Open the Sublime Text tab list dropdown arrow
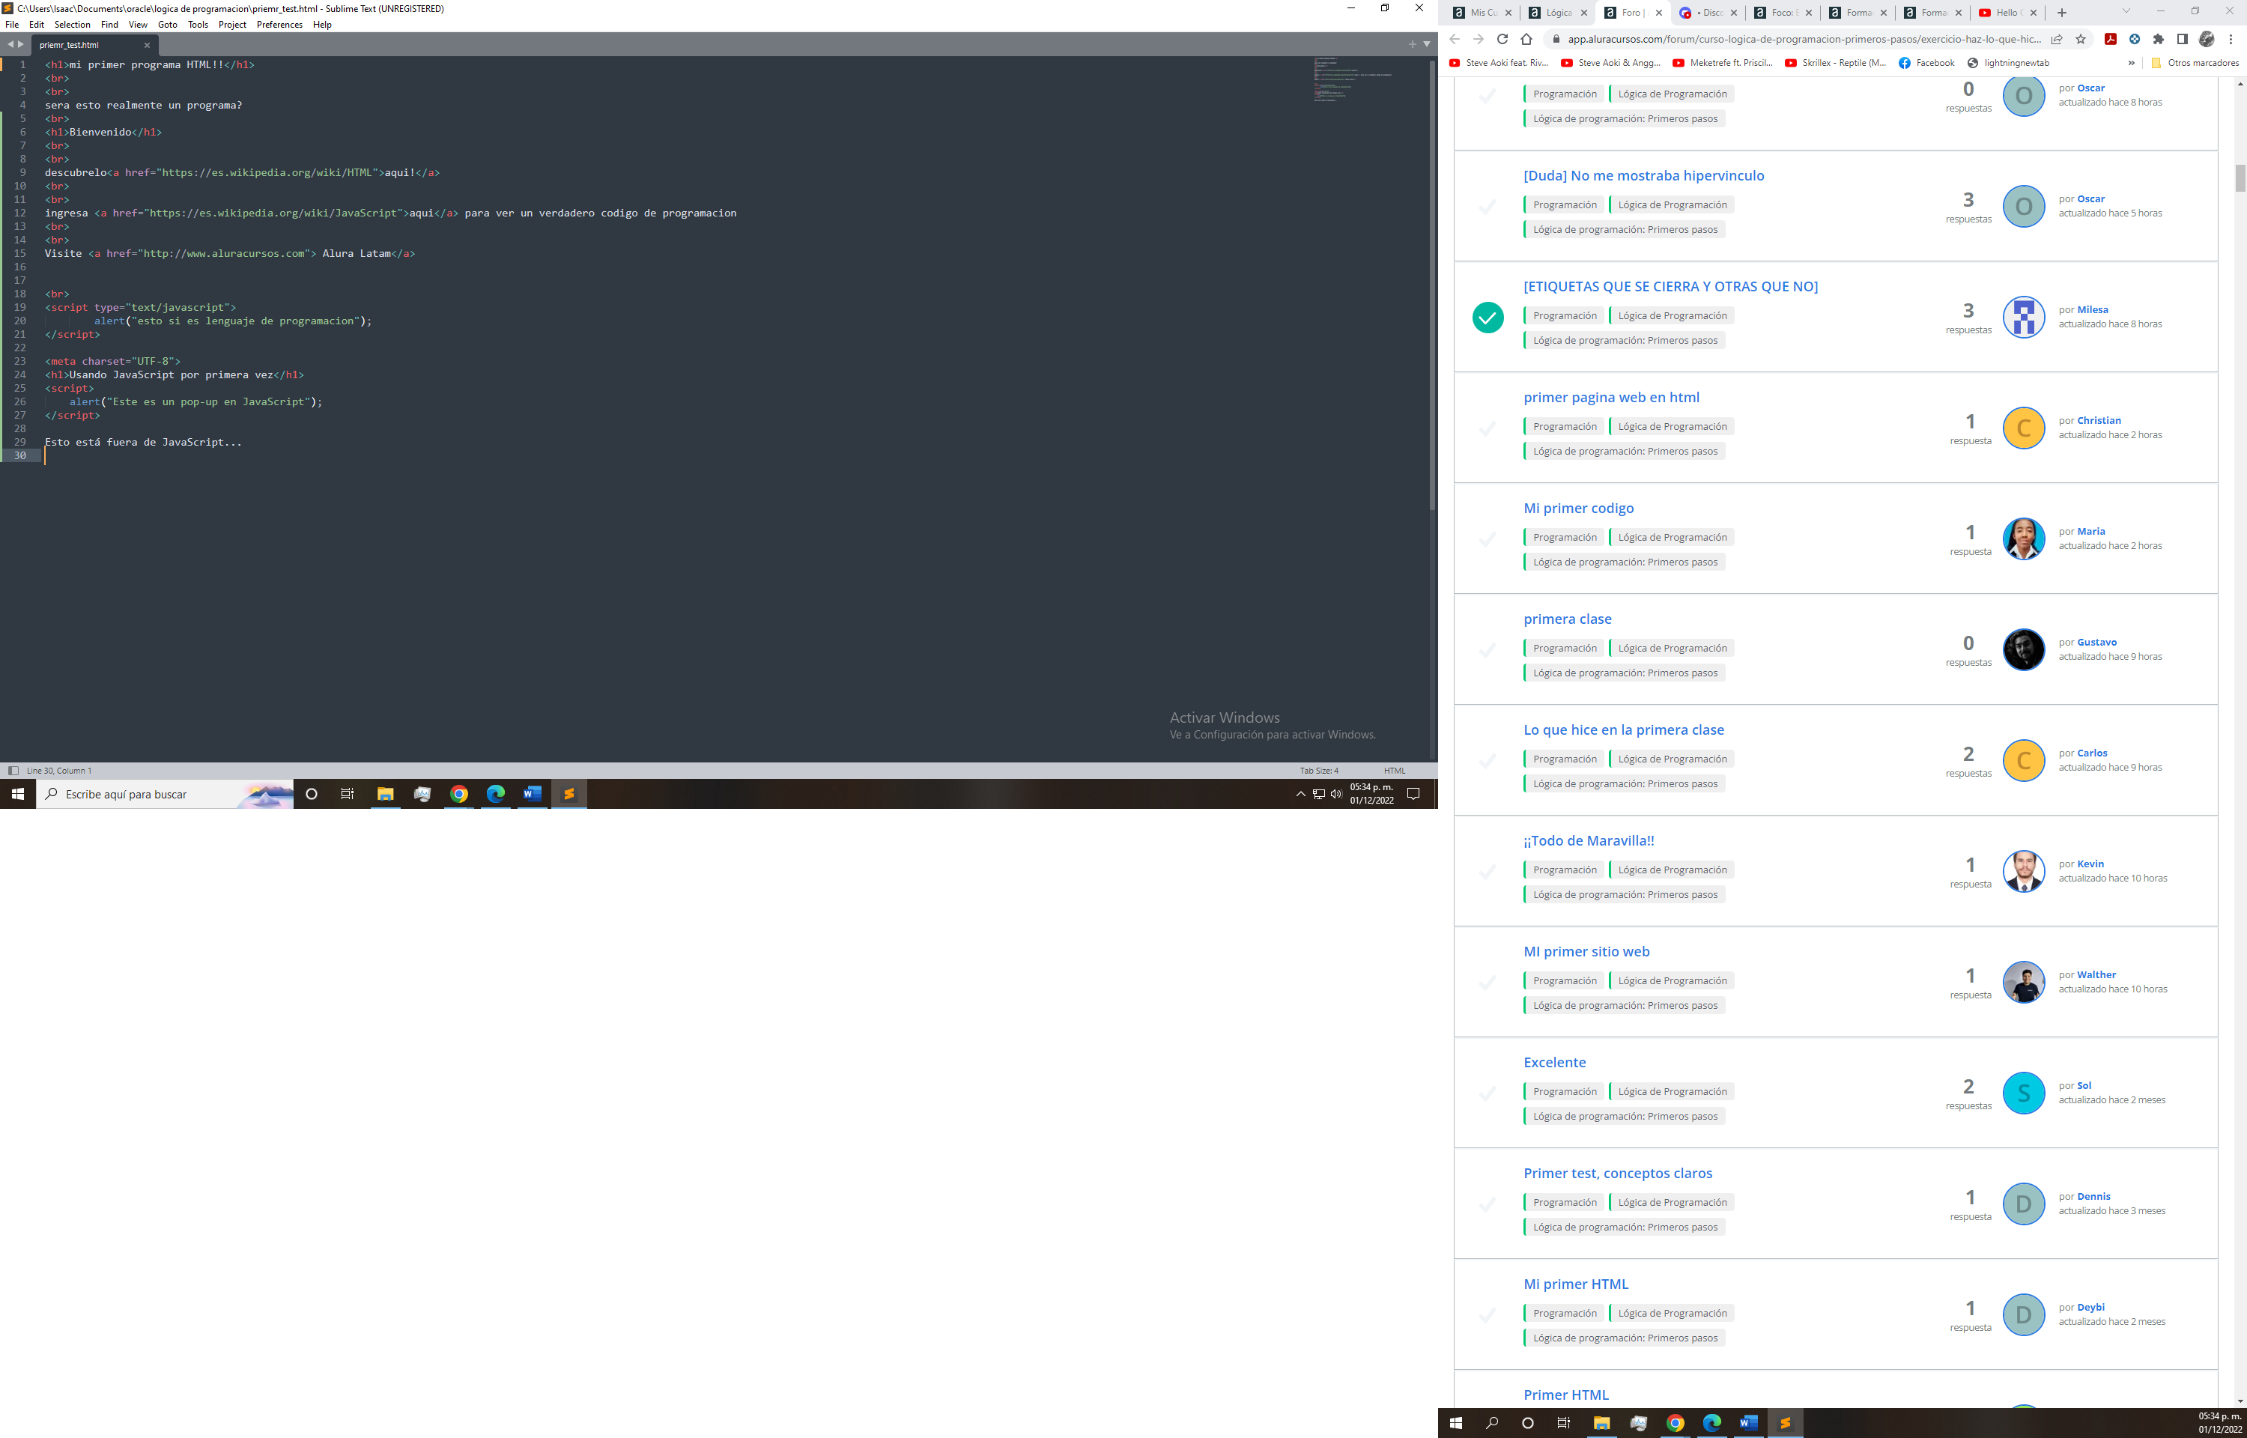Screen dimensions: 2247x1438 1426,44
